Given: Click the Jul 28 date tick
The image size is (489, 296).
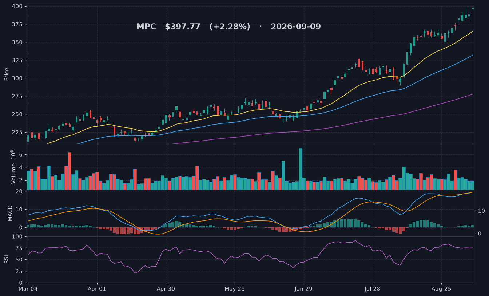Looking at the screenshot, I should coord(373,289).
